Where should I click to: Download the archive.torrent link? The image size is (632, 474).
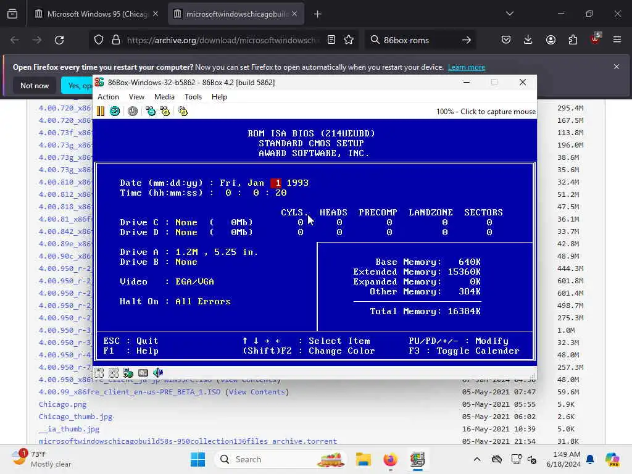pyautogui.click(x=188, y=441)
